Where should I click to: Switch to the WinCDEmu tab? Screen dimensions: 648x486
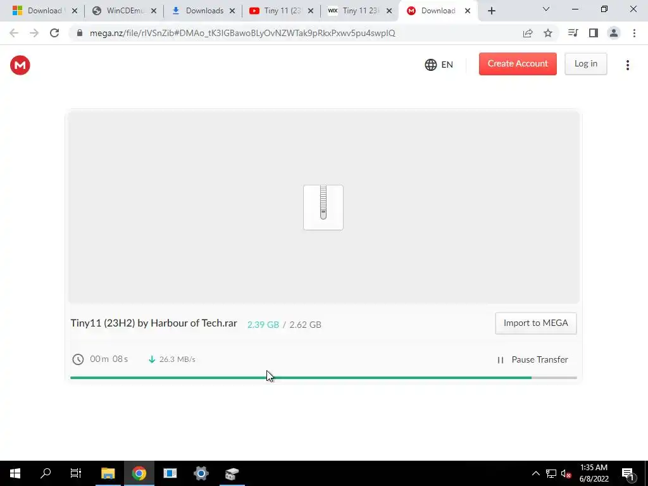[x=118, y=11]
